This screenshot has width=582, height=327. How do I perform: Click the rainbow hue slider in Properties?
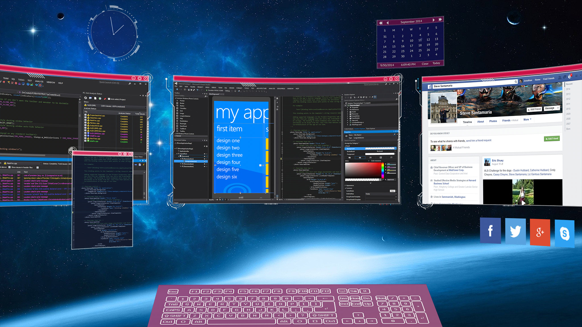point(383,170)
